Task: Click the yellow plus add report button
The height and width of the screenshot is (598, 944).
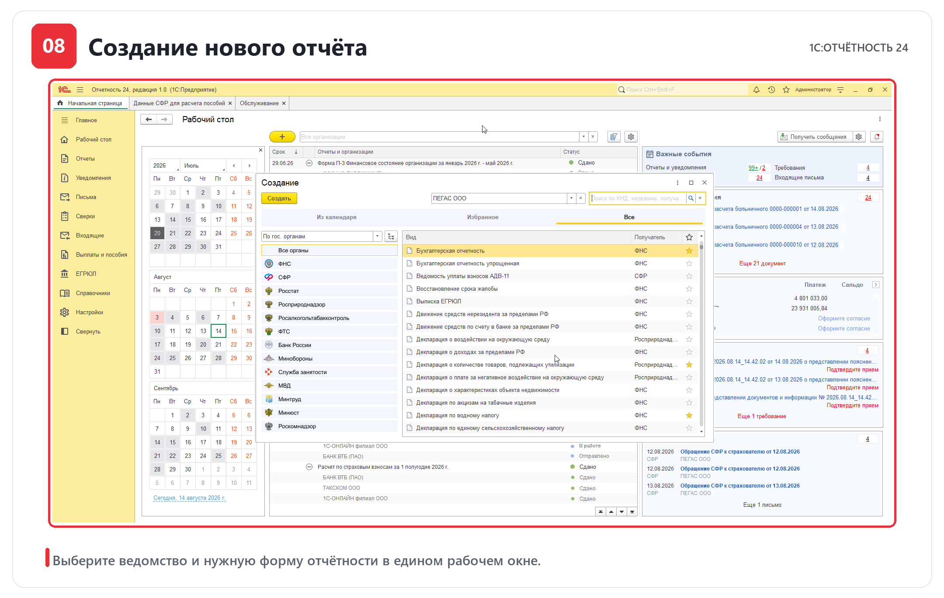Action: click(282, 137)
